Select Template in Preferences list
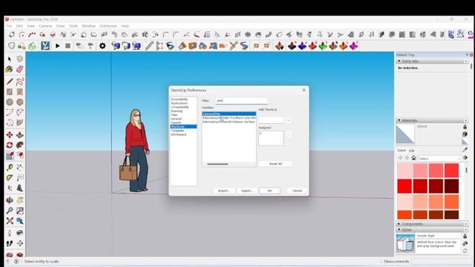Image resolution: width=475 pixels, height=267 pixels. [177, 131]
